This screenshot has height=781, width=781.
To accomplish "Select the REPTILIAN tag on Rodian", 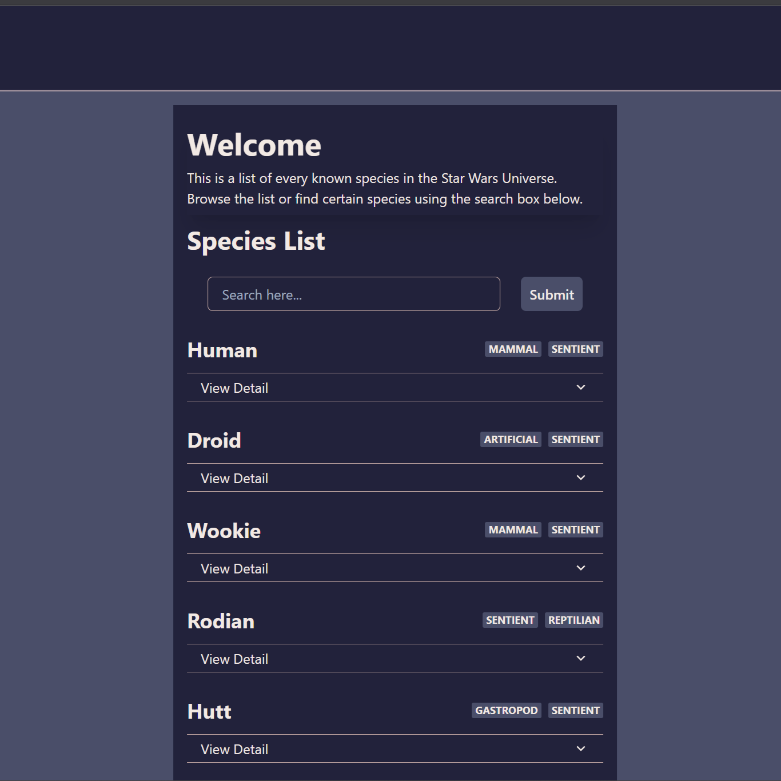I will pos(573,620).
